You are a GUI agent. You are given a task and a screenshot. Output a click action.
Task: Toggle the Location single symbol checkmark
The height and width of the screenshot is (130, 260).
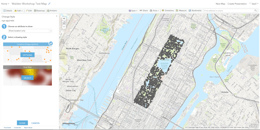click(x=51, y=43)
